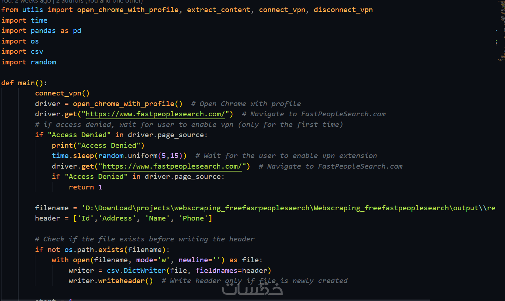Click the 'writer.writeheader()' call
The image size is (505, 301).
coord(111,281)
